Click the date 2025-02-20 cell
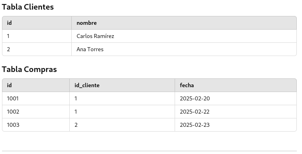Image resolution: width=302 pixels, height=154 pixels. (236, 98)
